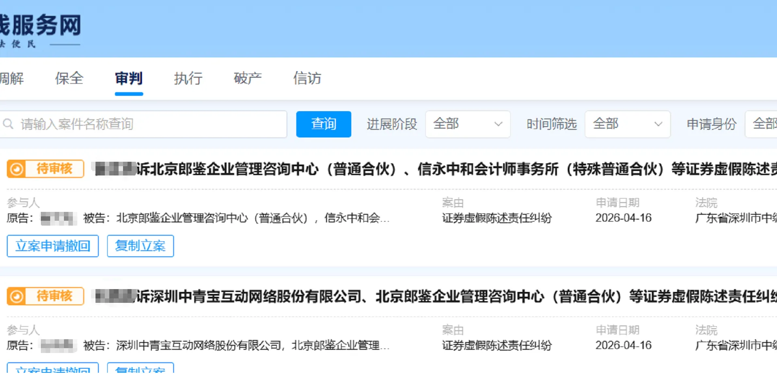
Task: Open the 保全 tab
Action: pos(69,78)
